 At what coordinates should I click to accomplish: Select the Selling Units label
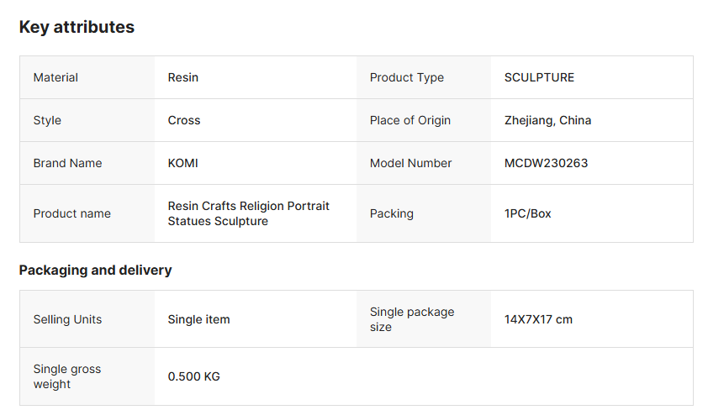click(67, 319)
